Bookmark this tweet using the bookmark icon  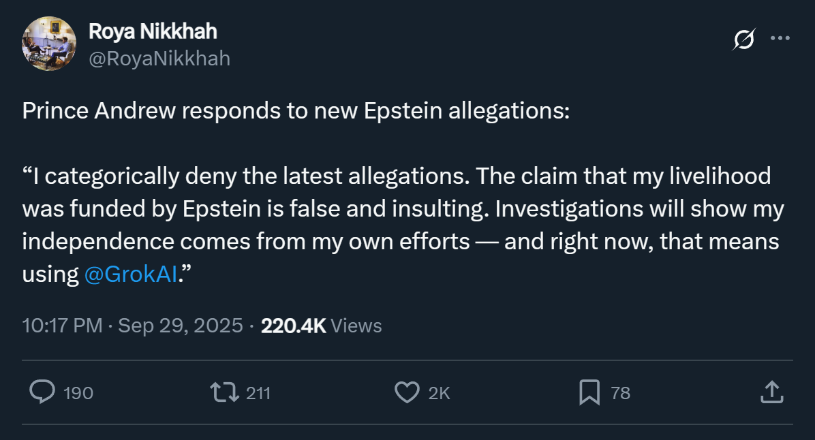coord(589,392)
